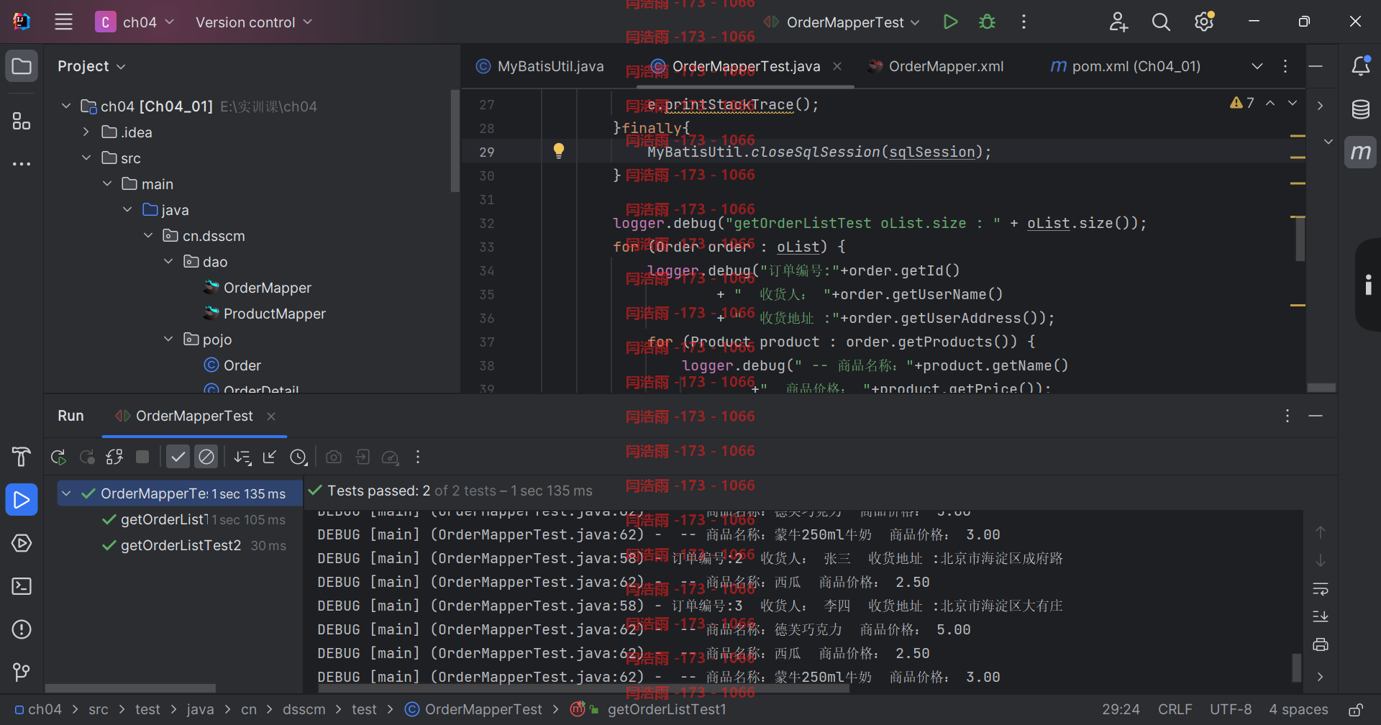Show hidden editor tabs chevron
The image size is (1381, 725).
click(1257, 66)
